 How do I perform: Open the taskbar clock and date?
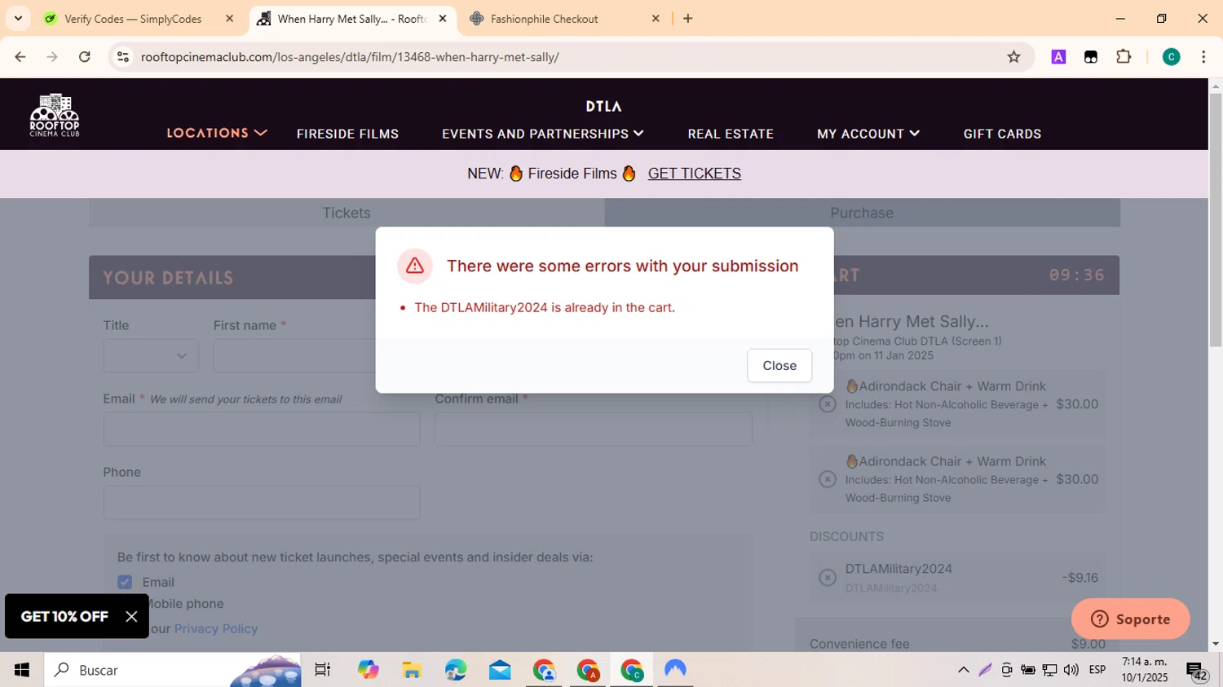(x=1145, y=670)
